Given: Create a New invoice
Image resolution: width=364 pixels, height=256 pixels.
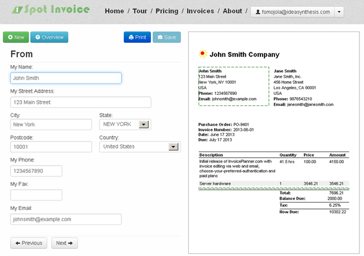Looking at the screenshot, I should 16,37.
